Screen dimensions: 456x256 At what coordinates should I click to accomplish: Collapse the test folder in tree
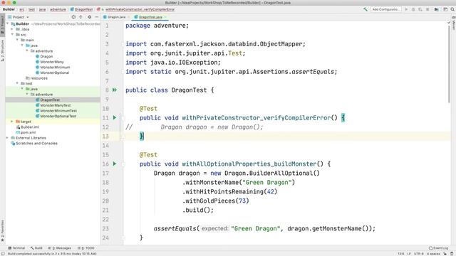coord(17,83)
